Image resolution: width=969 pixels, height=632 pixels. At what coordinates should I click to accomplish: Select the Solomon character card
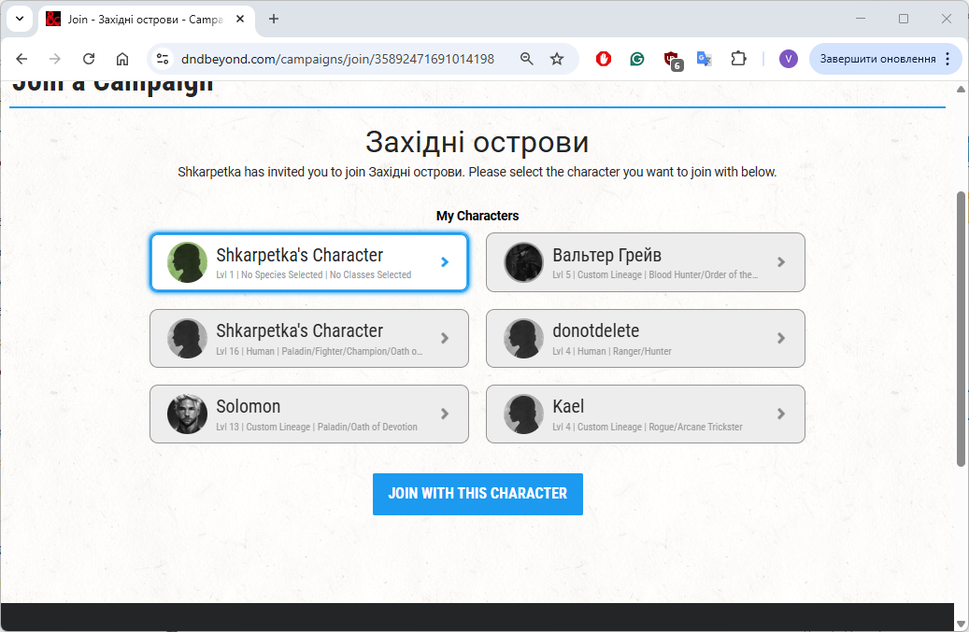click(x=308, y=414)
